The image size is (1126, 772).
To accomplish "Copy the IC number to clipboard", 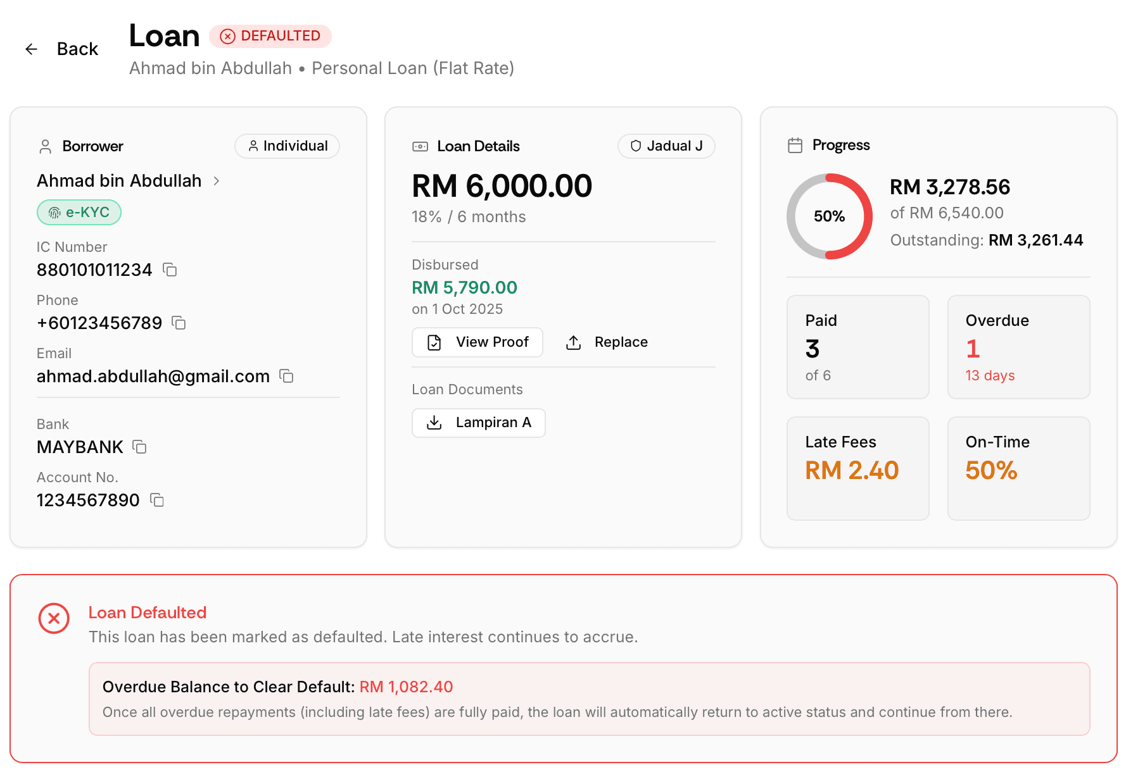I will (168, 270).
